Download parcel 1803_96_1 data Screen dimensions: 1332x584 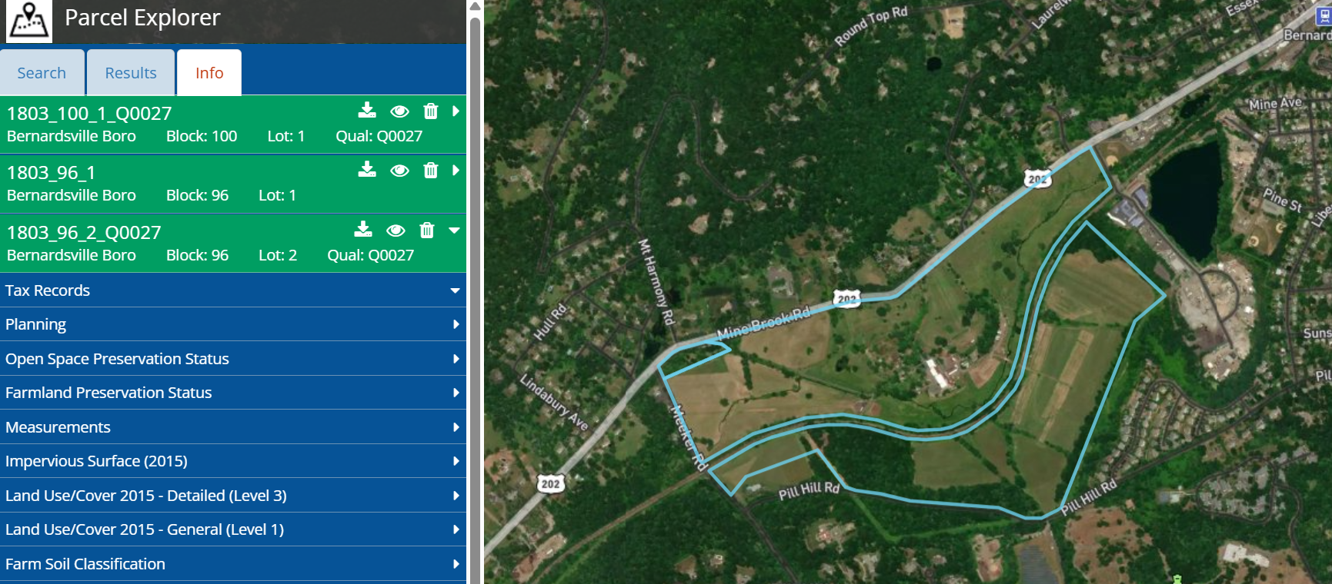(x=367, y=170)
